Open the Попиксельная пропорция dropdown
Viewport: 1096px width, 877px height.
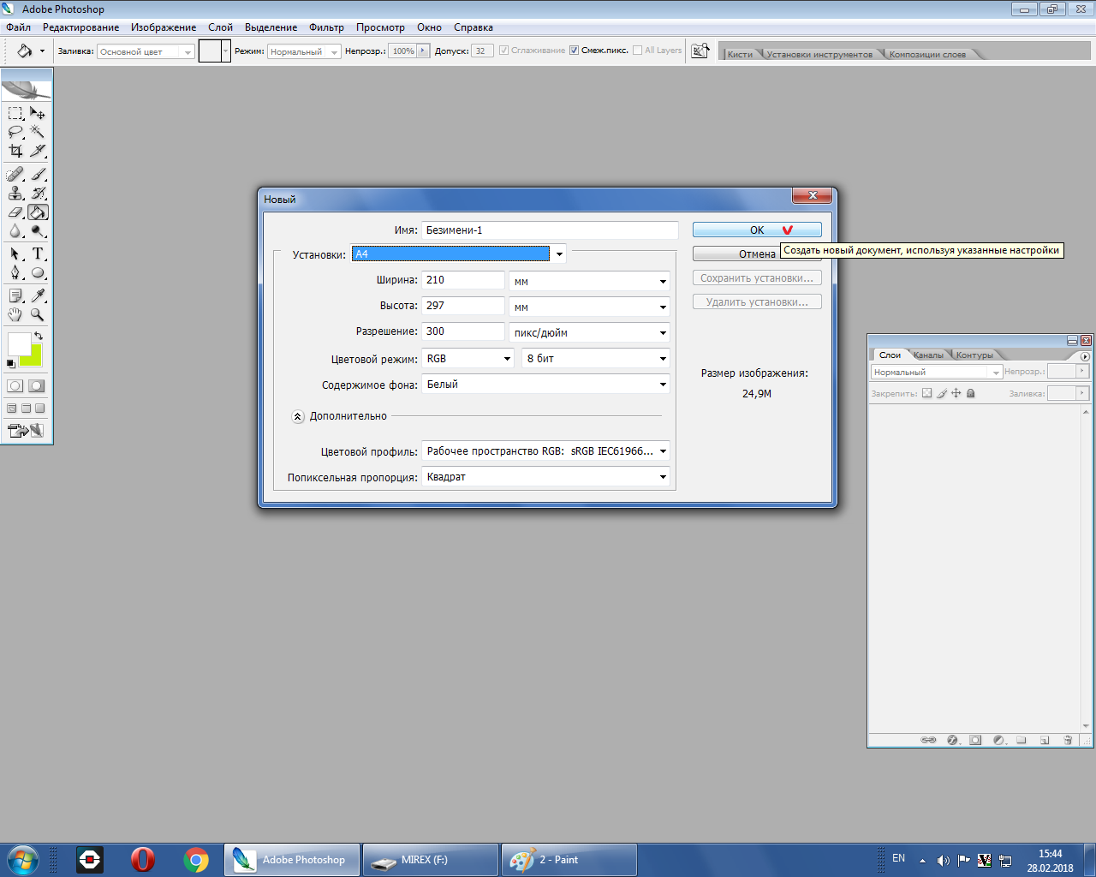point(545,477)
